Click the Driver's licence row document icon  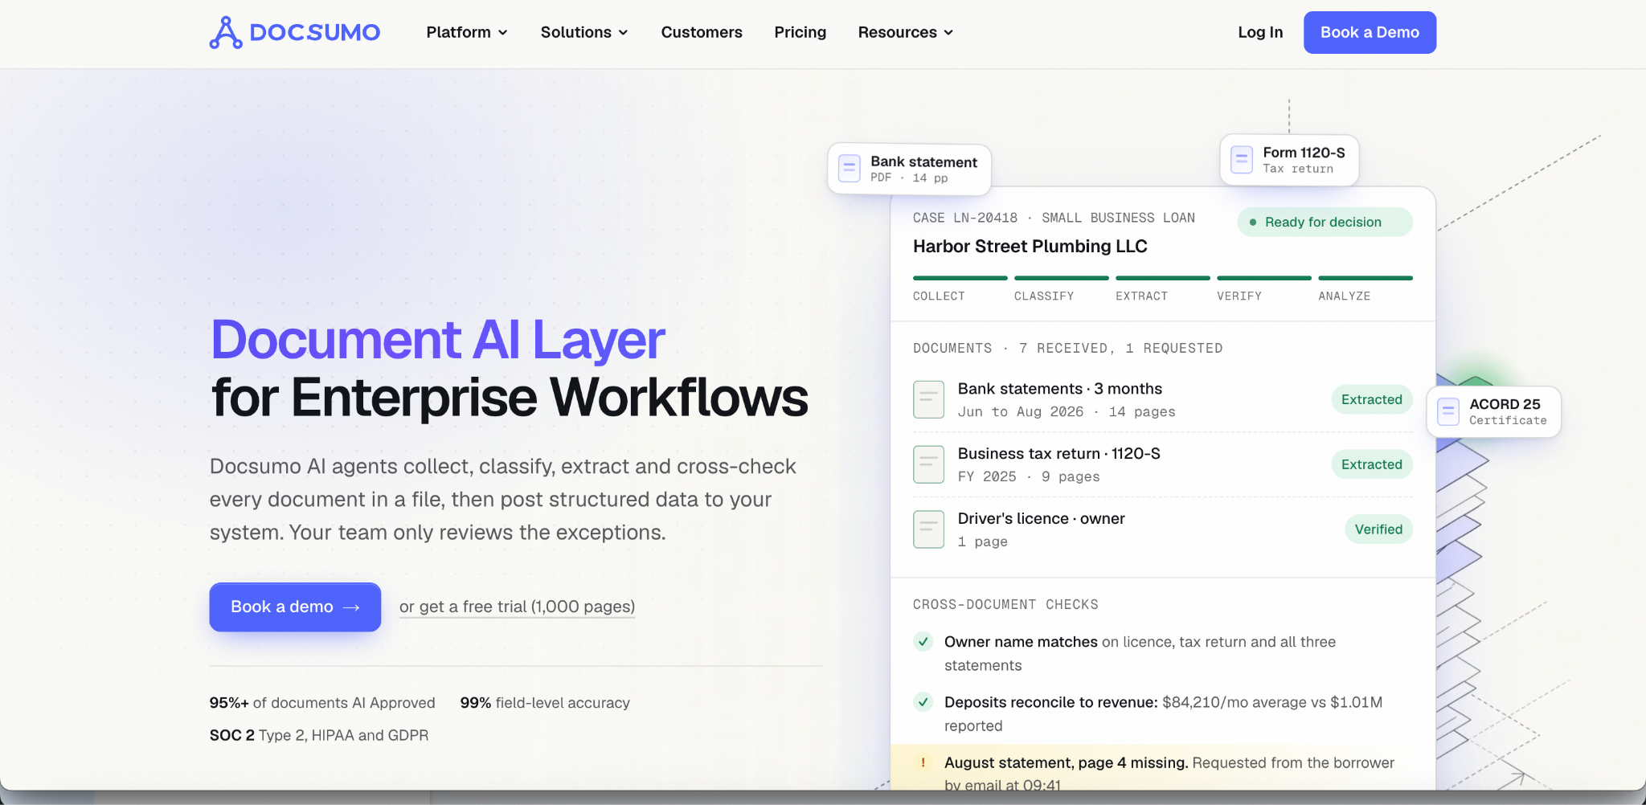tap(928, 529)
